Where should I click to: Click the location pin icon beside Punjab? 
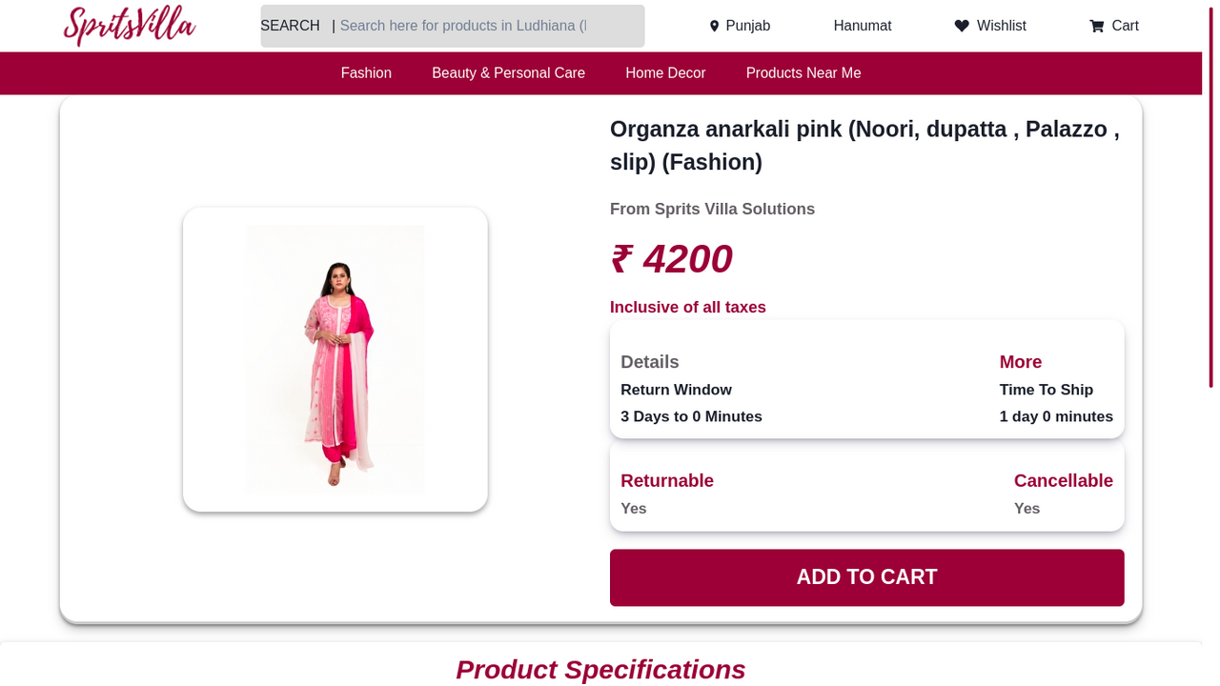(714, 26)
